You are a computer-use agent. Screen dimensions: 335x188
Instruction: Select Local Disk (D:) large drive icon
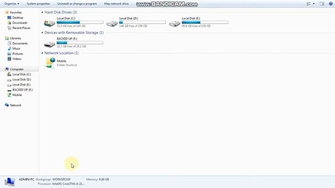click(112, 23)
